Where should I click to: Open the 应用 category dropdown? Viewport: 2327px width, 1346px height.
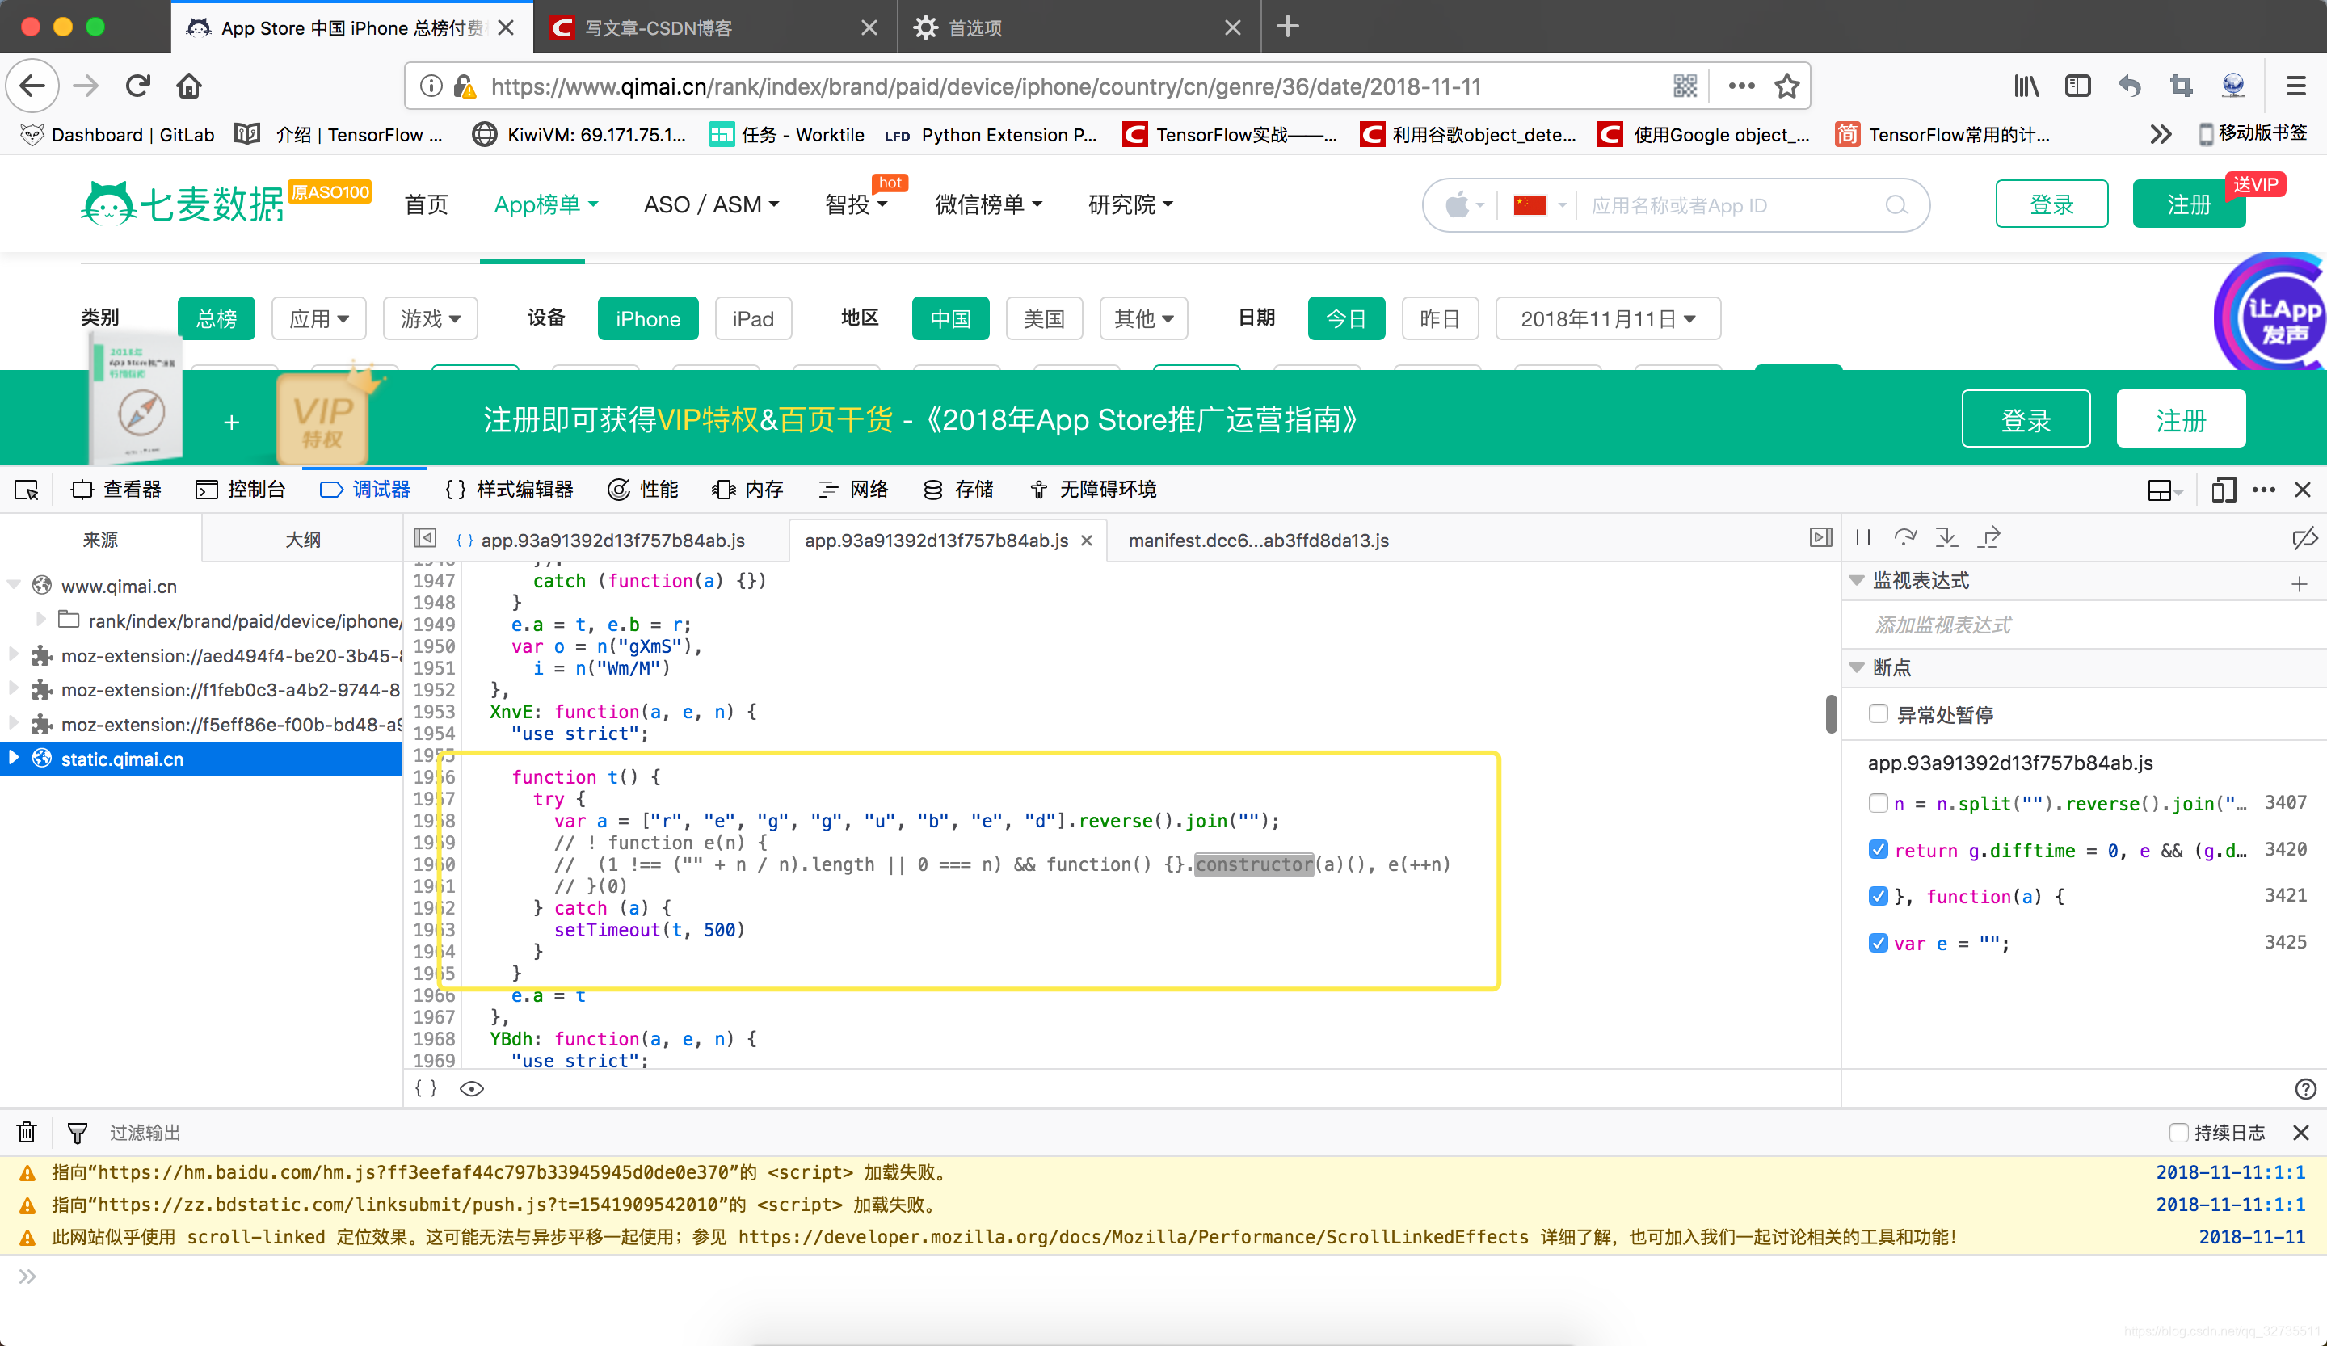click(318, 318)
